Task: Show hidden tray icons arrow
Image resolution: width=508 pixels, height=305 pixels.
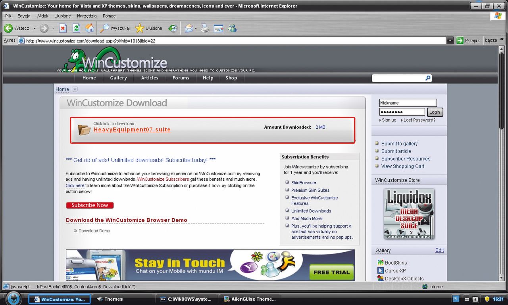Action: click(x=475, y=299)
